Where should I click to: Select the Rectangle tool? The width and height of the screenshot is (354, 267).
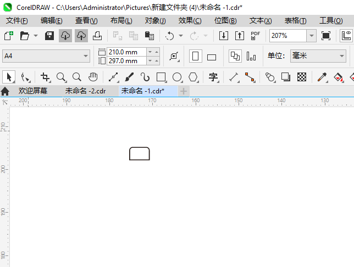click(x=161, y=77)
